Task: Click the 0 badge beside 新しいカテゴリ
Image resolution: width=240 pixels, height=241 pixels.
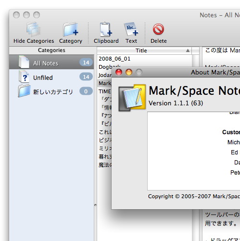Action: (x=86, y=91)
